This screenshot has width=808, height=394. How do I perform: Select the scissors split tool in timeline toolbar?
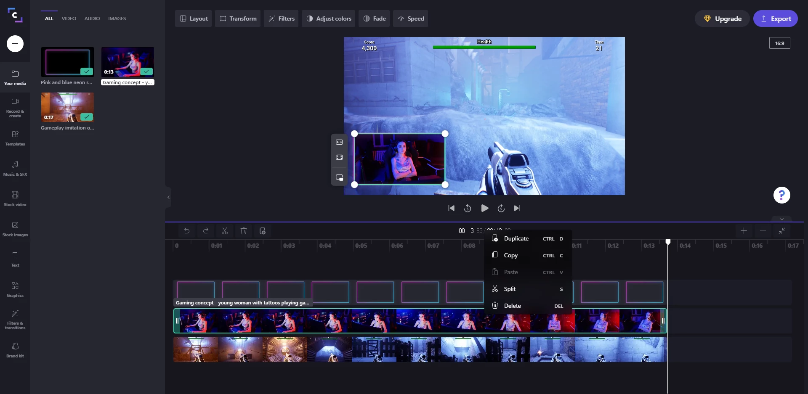tap(224, 231)
